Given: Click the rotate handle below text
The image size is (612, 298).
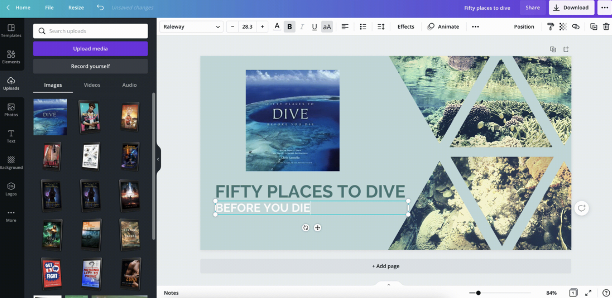Looking at the screenshot, I should (x=306, y=227).
